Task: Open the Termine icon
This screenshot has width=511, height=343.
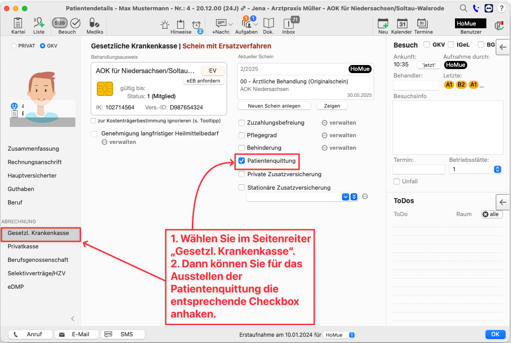Action: (422, 23)
